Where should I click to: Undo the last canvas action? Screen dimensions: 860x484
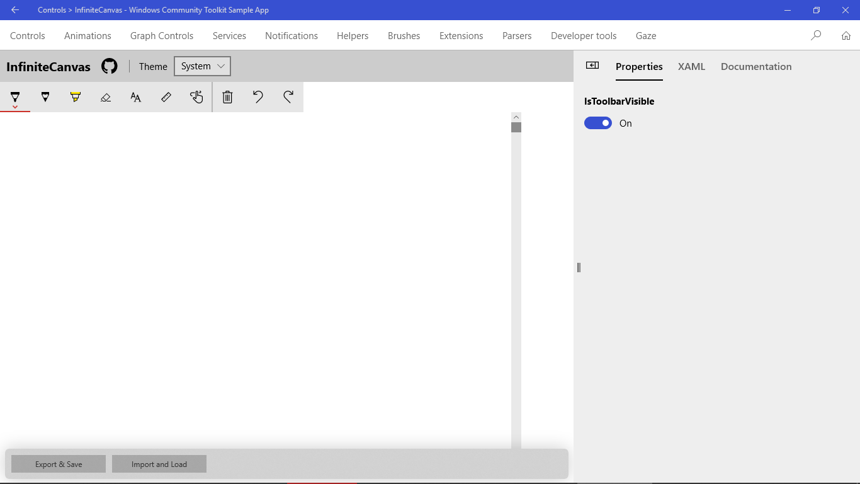click(x=258, y=97)
